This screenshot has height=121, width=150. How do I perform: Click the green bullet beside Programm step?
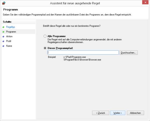click(x=3, y=32)
